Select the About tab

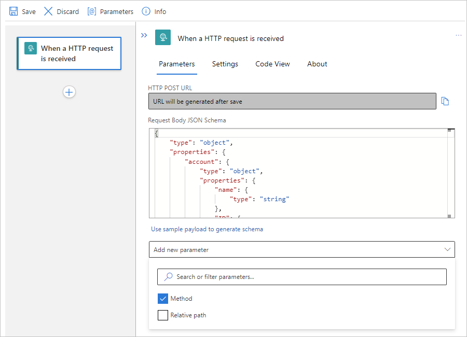(317, 64)
